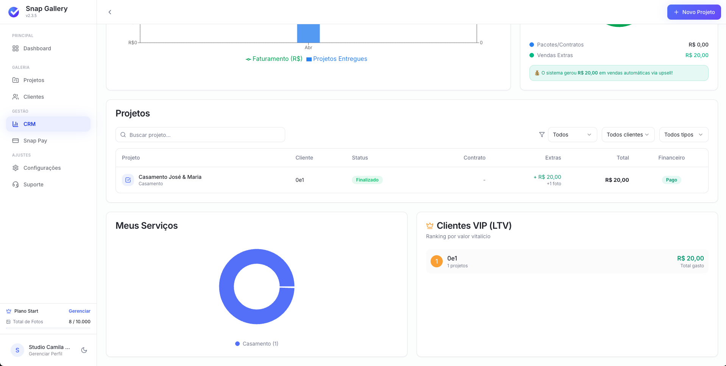Click the Total de Fotos image icon
Screen dimensions: 726x366
coord(8,322)
